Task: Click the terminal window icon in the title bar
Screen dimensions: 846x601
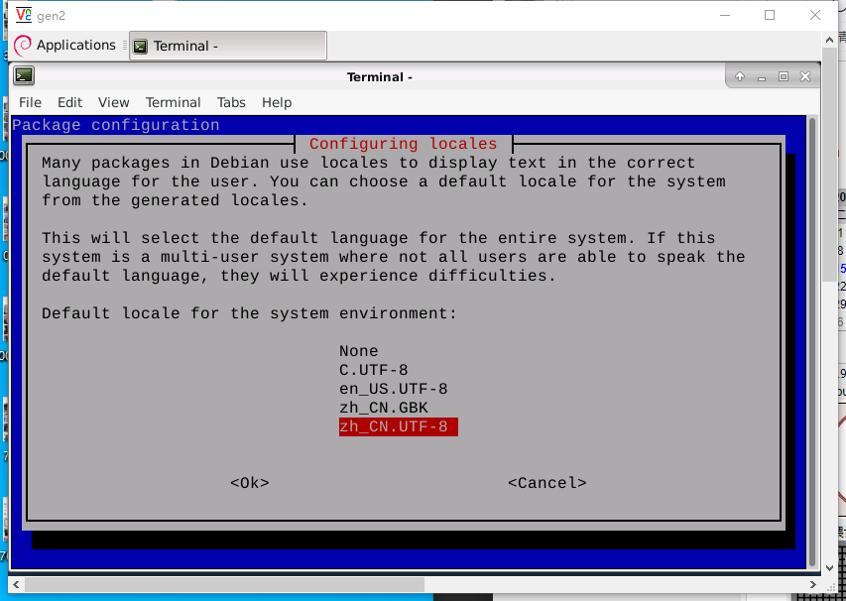Action: tap(24, 76)
